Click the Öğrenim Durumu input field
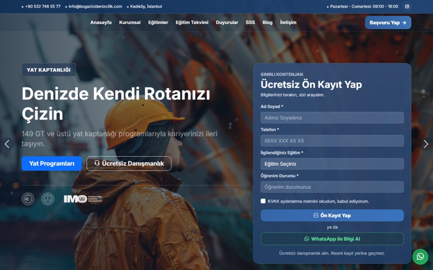 tap(332, 187)
